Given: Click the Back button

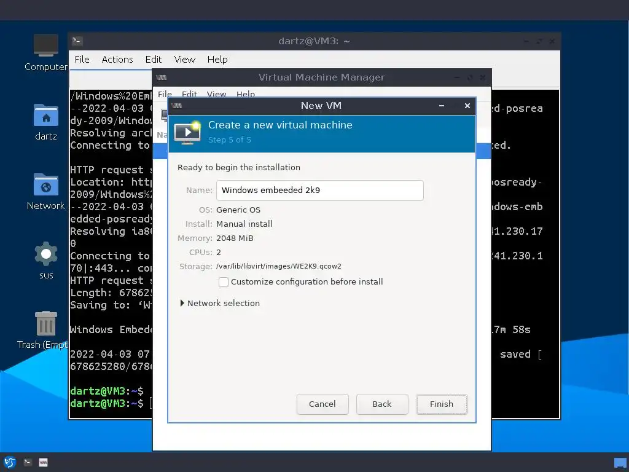Looking at the screenshot, I should tap(382, 404).
